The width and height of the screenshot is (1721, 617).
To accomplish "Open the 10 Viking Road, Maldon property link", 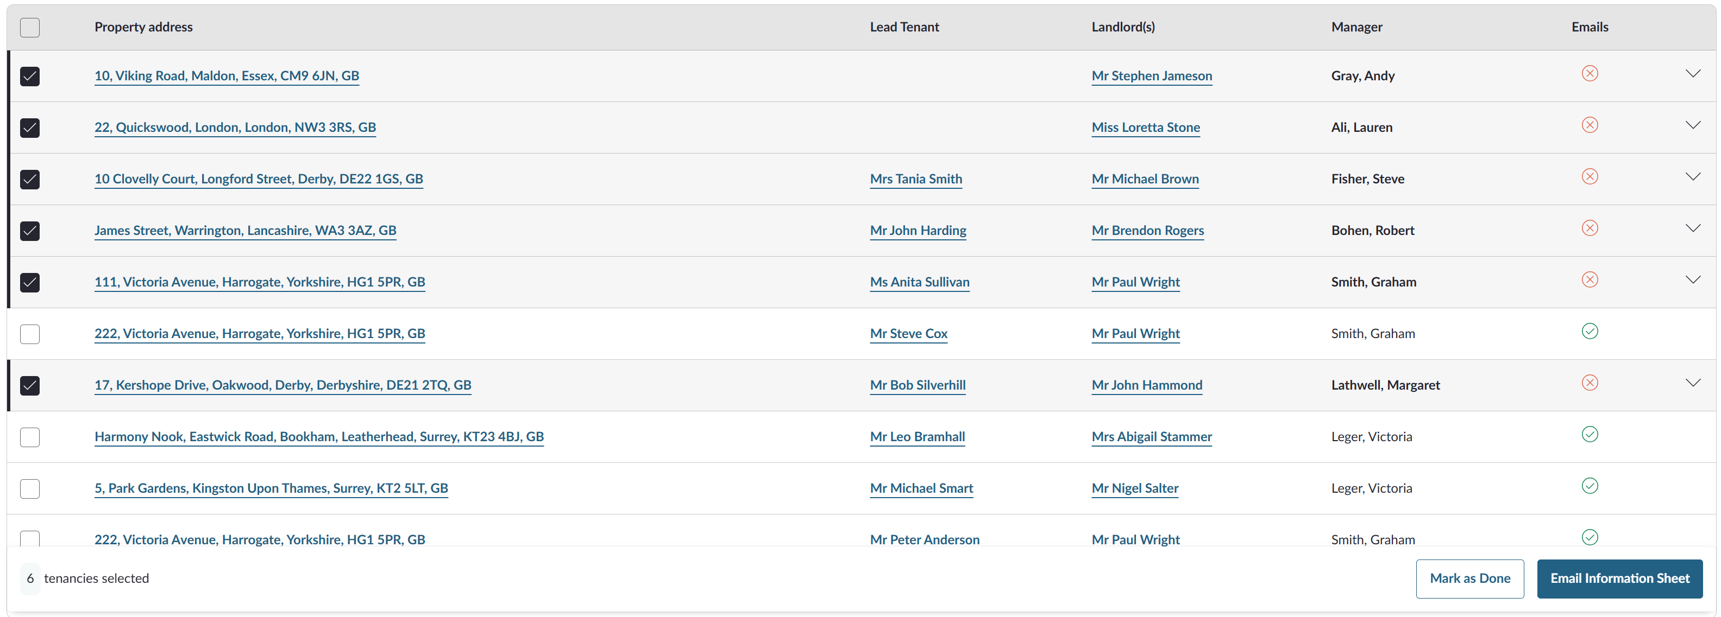I will pyautogui.click(x=227, y=75).
